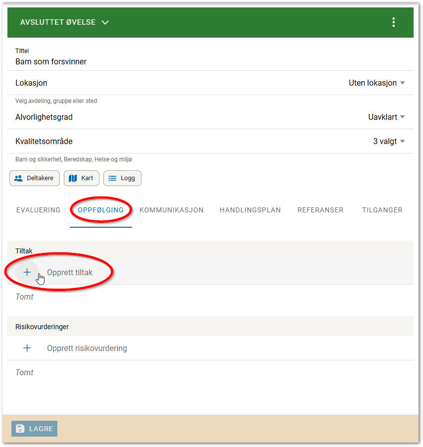Click the map icon on Kart button
423x447 pixels.
73,178
